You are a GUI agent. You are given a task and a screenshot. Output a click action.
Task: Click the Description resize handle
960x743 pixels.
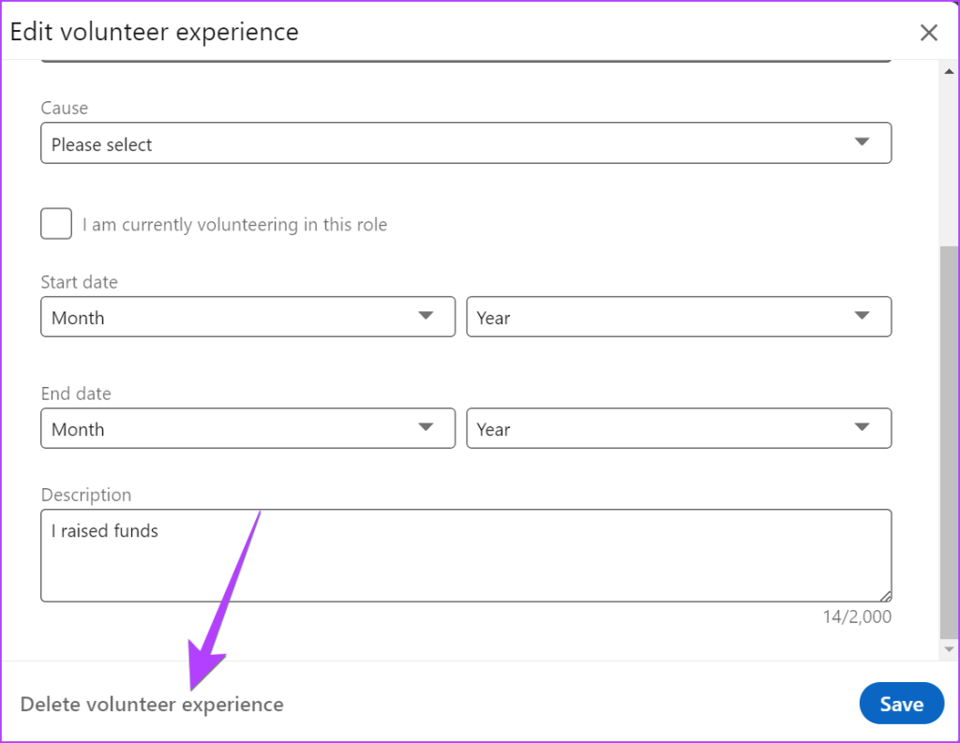886,596
